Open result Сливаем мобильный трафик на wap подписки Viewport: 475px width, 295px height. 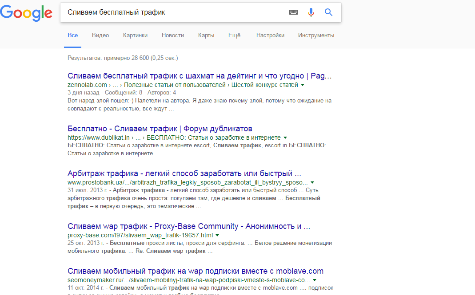point(196,271)
